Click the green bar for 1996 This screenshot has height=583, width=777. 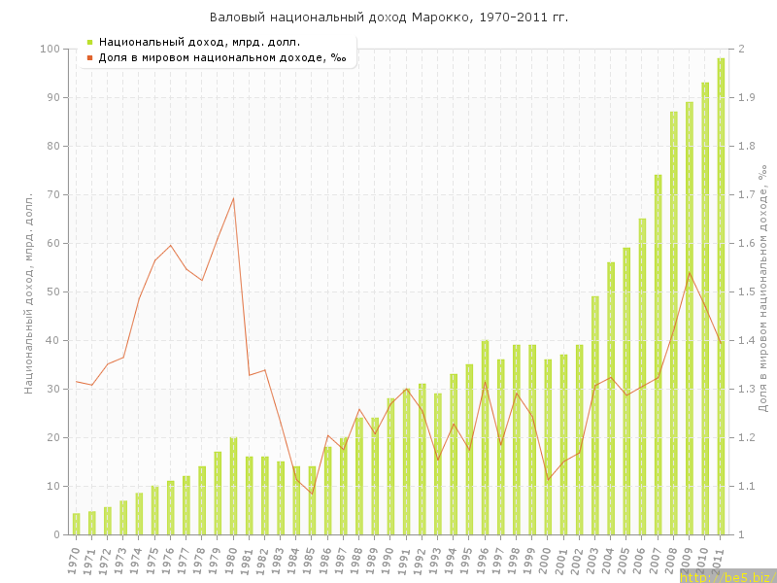[x=485, y=437]
